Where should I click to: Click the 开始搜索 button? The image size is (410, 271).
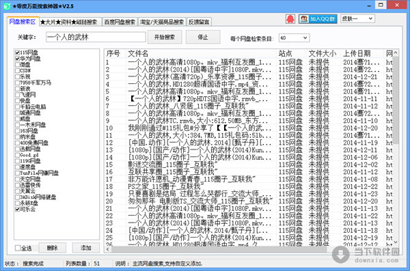pos(165,37)
